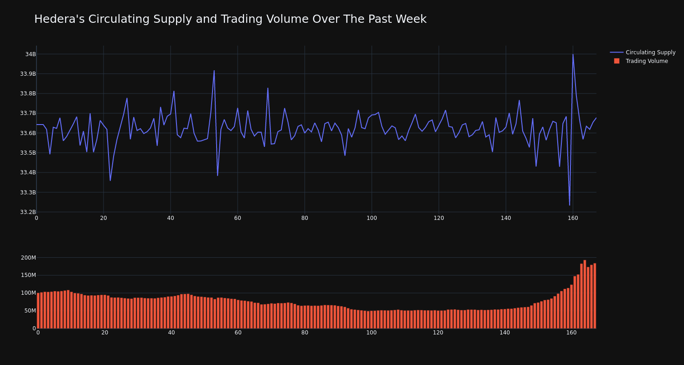Click the chart title about Hedera's supply
Screen dimensions: 684x365
click(x=230, y=19)
